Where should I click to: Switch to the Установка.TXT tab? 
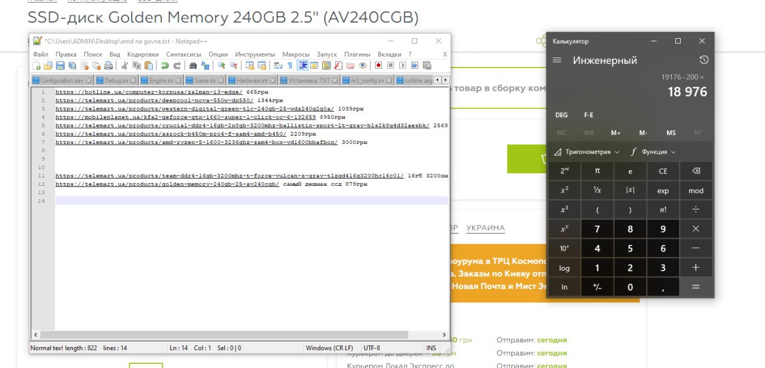308,80
